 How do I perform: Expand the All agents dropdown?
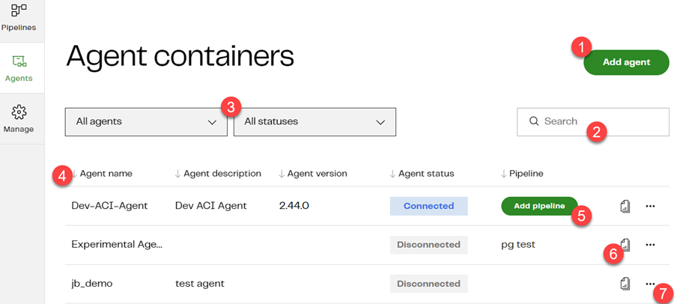146,122
